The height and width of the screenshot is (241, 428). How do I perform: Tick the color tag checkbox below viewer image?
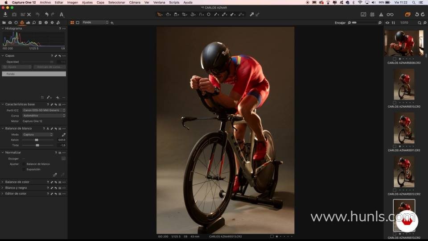272,237
